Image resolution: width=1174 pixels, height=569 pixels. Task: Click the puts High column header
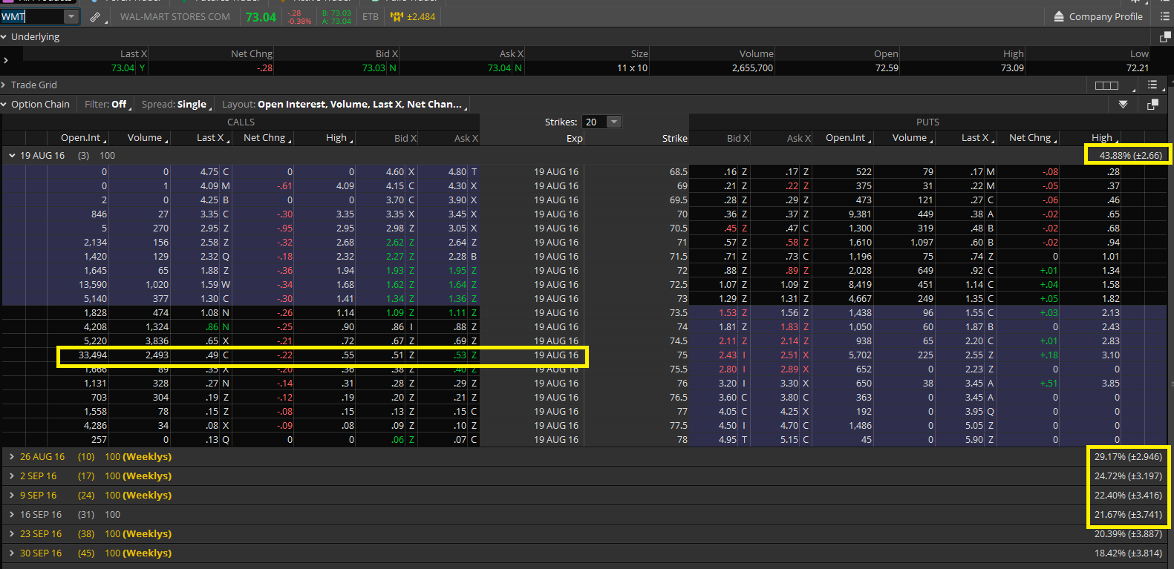pos(1103,138)
